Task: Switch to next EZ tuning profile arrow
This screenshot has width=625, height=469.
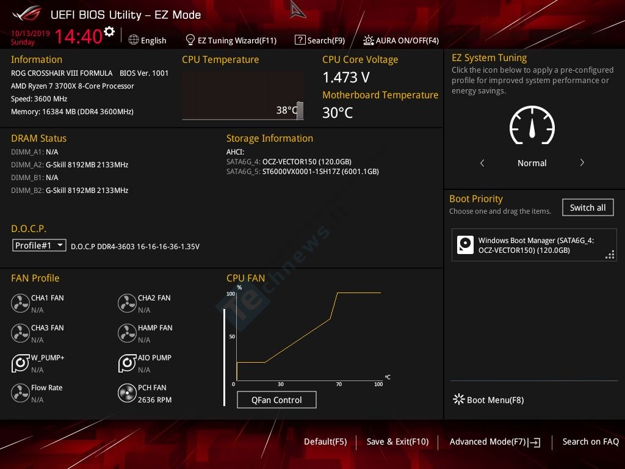Action: click(x=582, y=162)
